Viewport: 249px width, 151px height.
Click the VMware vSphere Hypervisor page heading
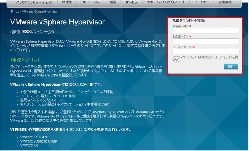pos(58,22)
